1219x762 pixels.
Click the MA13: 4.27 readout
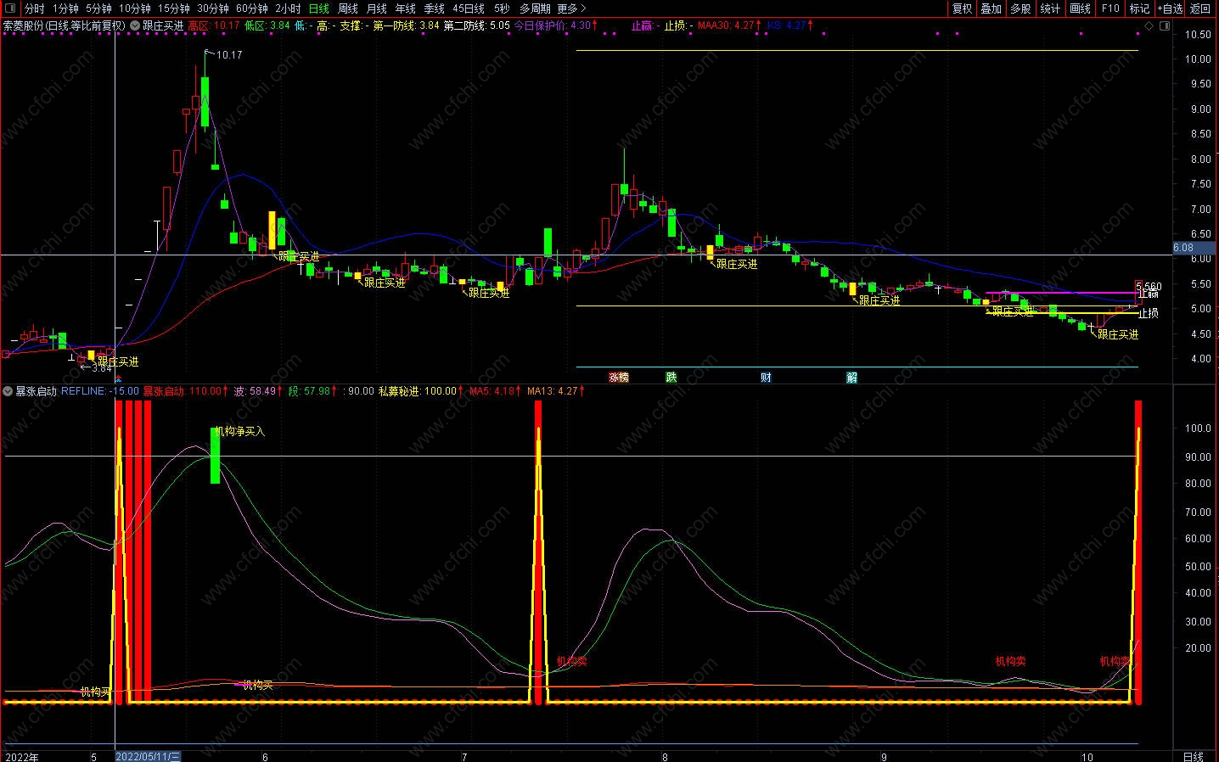click(552, 391)
